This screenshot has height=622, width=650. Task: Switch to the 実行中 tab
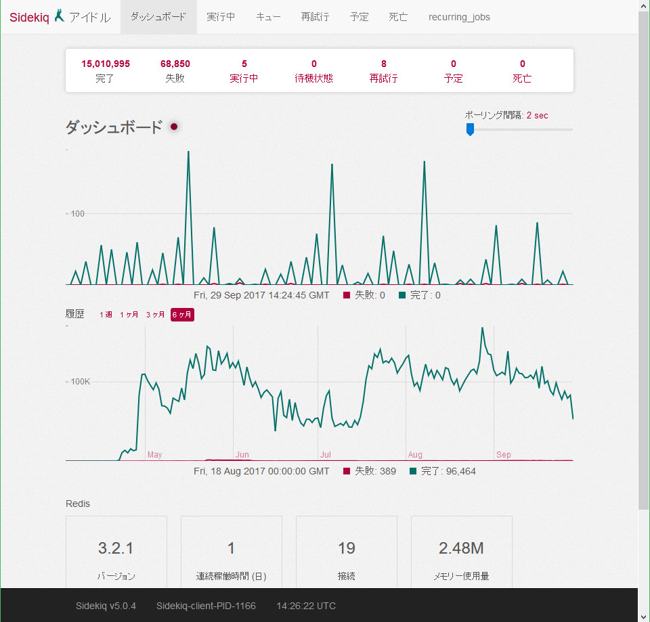pos(221,17)
